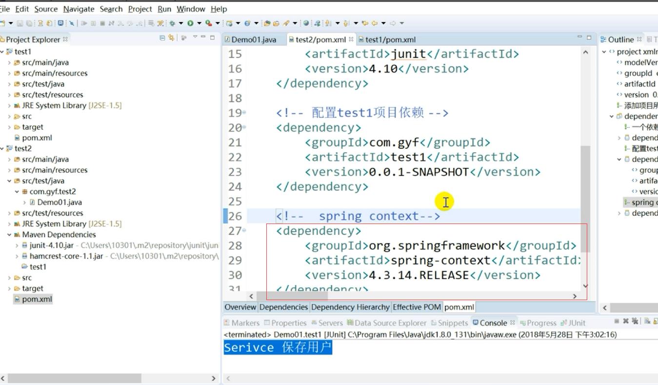Open the File menu
Image resolution: width=658 pixels, height=385 pixels.
pyautogui.click(x=5, y=9)
